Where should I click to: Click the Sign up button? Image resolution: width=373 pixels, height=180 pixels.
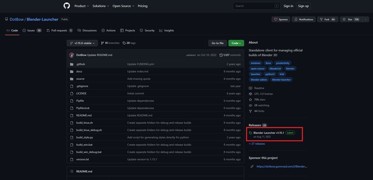point(304,6)
